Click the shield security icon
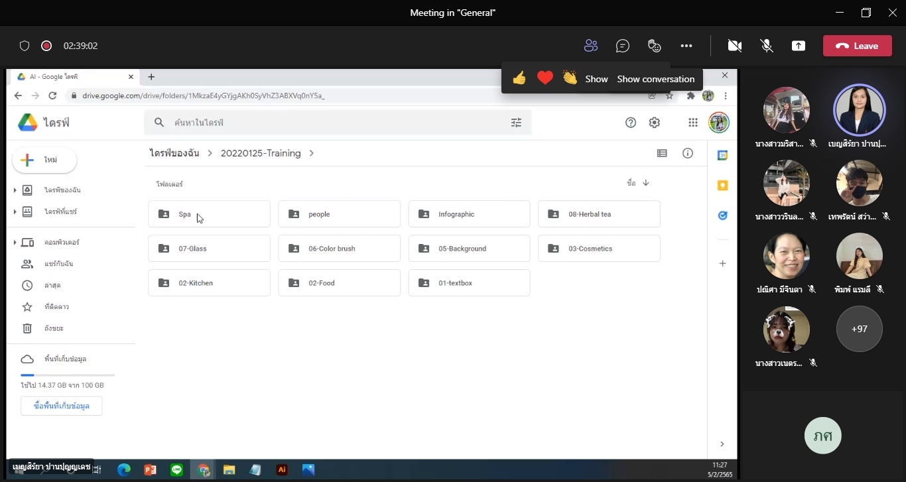The height and width of the screenshot is (482, 906). coord(25,46)
